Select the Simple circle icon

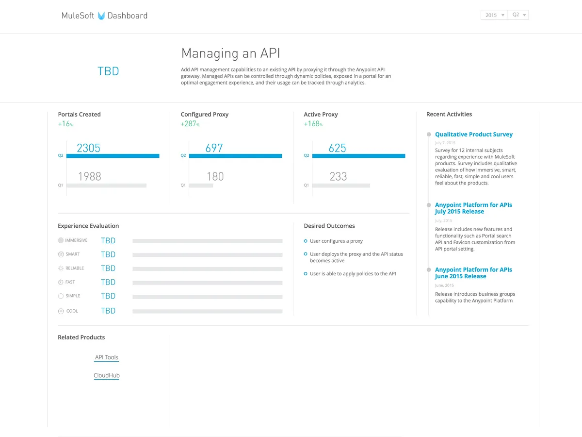61,296
